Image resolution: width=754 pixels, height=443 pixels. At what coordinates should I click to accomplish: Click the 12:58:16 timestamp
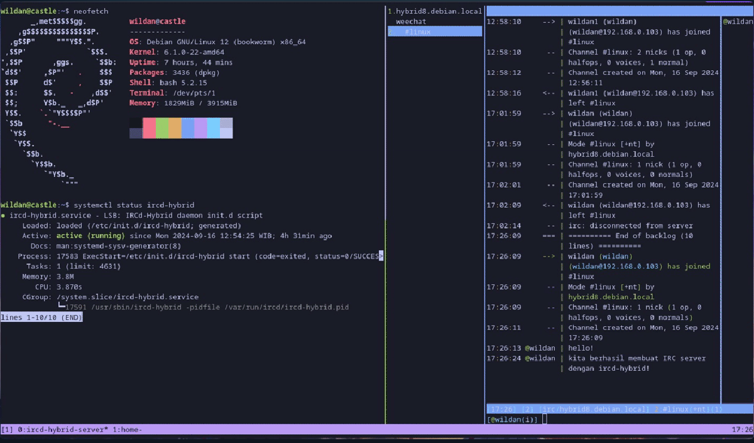tap(504, 93)
